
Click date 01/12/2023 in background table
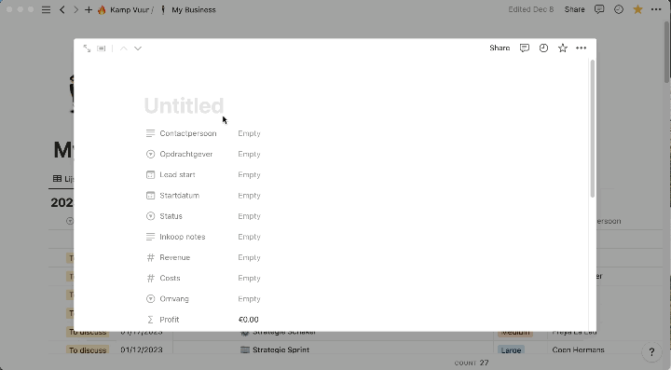click(x=142, y=349)
